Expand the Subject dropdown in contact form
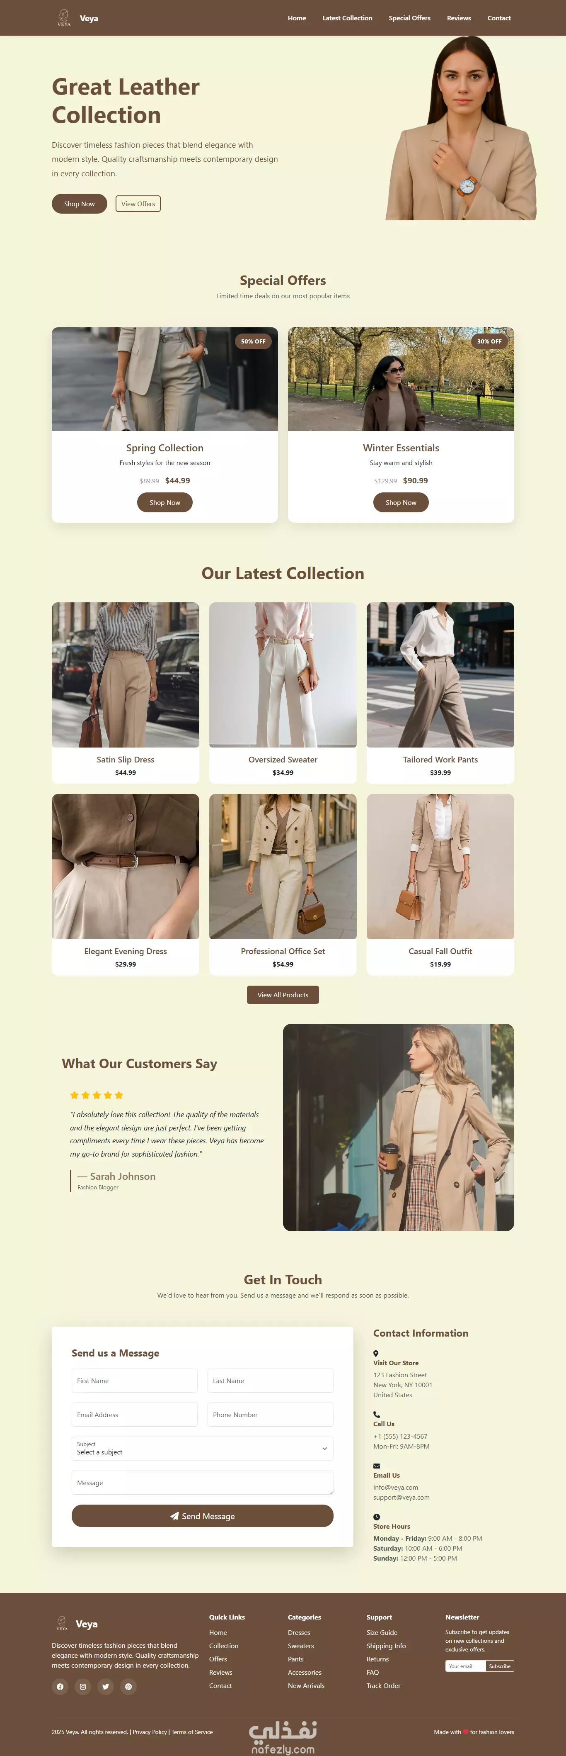This screenshot has height=1756, width=566. point(202,1449)
